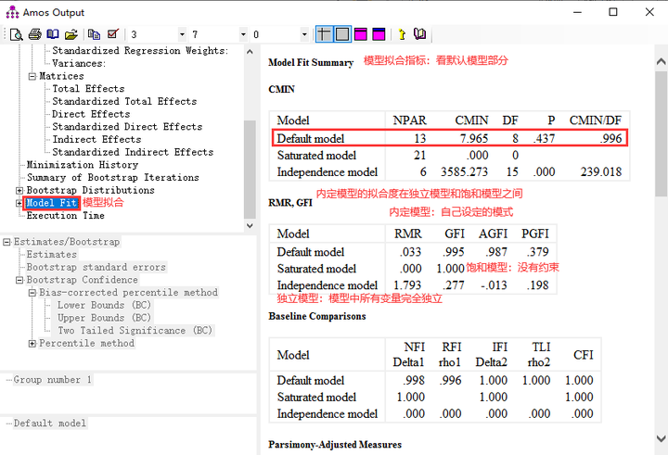668x455 pixels.
Task: Select Minimization History in the tree
Action: pos(83,165)
